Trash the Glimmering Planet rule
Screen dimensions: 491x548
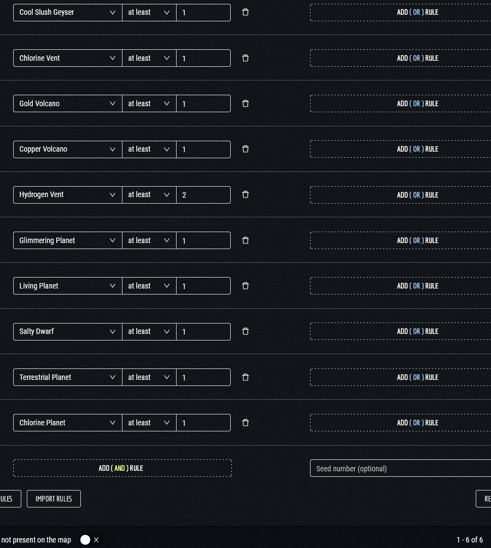point(245,240)
